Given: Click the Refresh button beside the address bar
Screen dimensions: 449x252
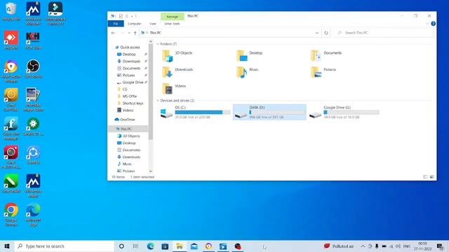Looking at the screenshot, I should click(326, 33).
